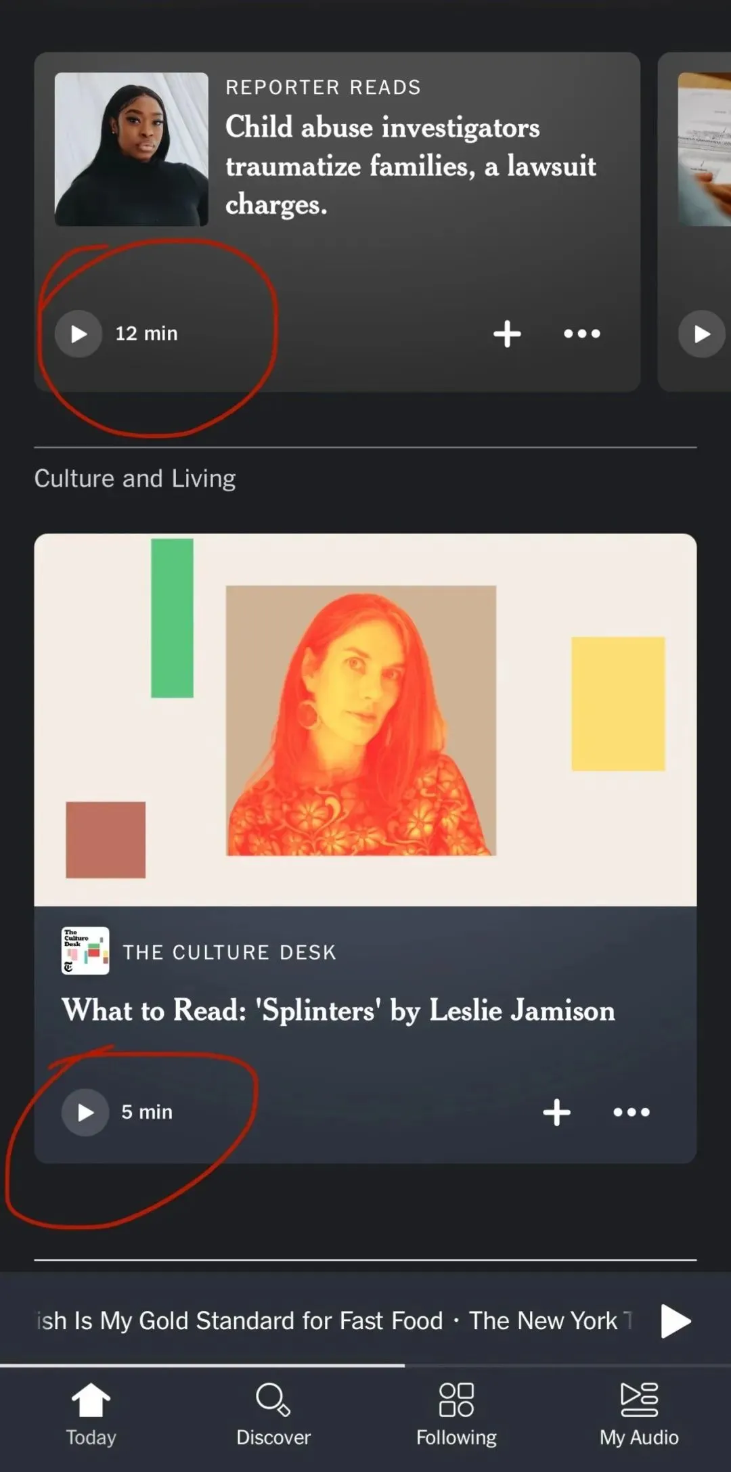731x1472 pixels.
Task: Open more options for Reporter Reads story
Action: tap(582, 334)
